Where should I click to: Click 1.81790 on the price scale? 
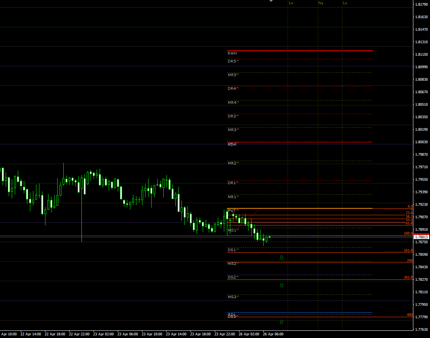click(x=422, y=5)
